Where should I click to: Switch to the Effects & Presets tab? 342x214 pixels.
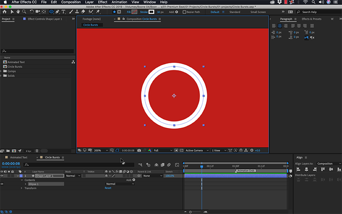pos(311,19)
